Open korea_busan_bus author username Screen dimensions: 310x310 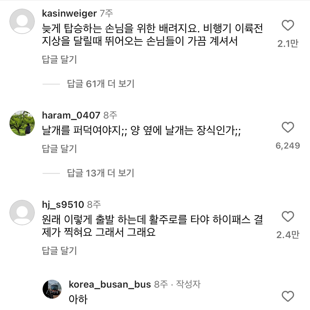[110, 285]
